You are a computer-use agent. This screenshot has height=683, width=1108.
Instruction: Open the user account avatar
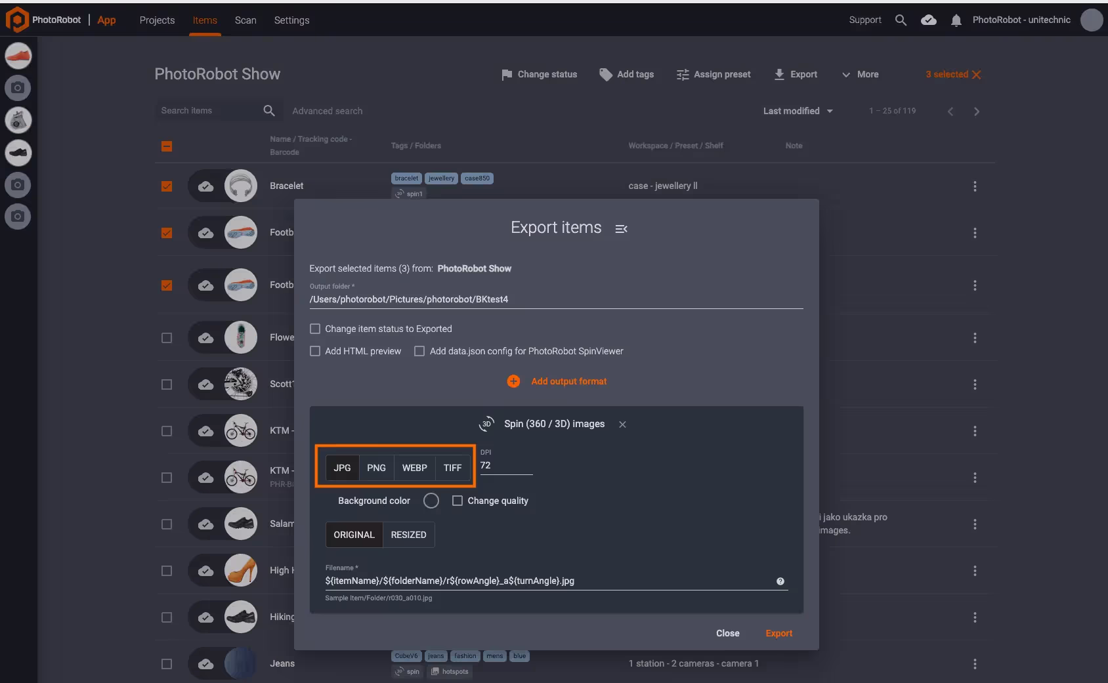1092,20
